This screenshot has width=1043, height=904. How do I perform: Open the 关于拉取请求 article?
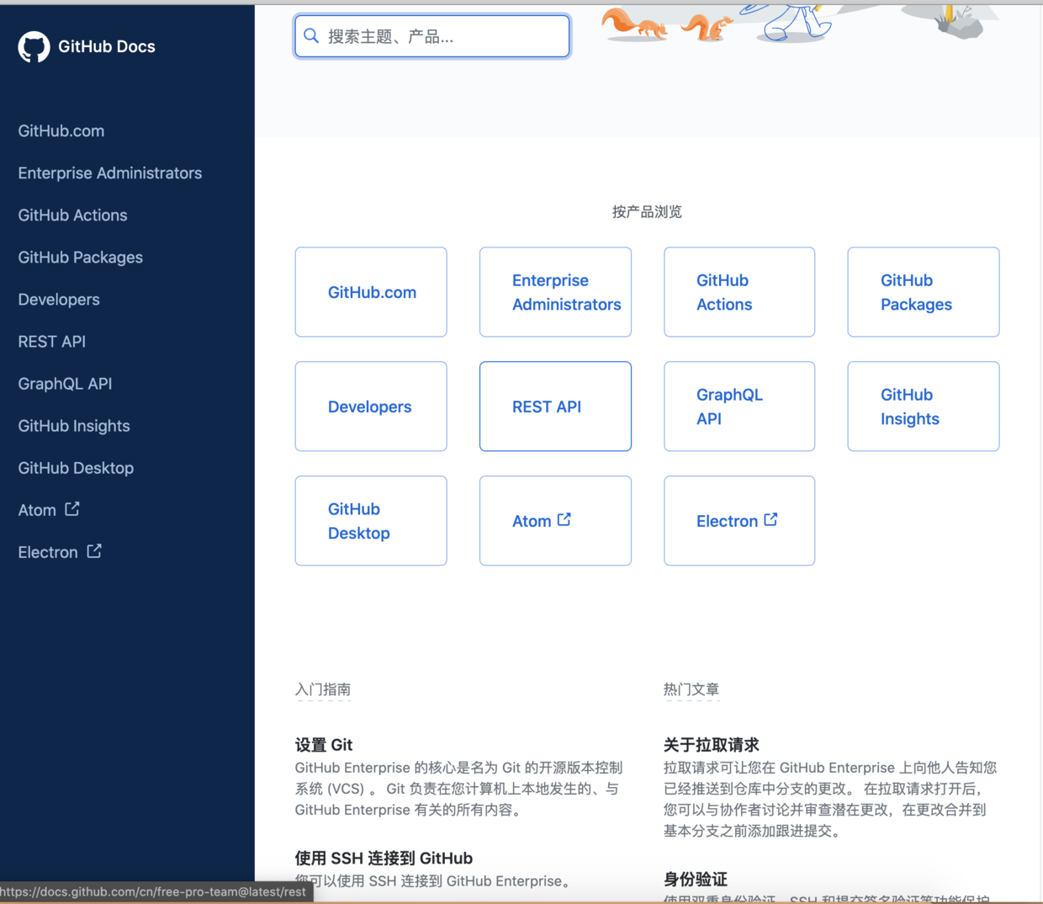tap(711, 745)
